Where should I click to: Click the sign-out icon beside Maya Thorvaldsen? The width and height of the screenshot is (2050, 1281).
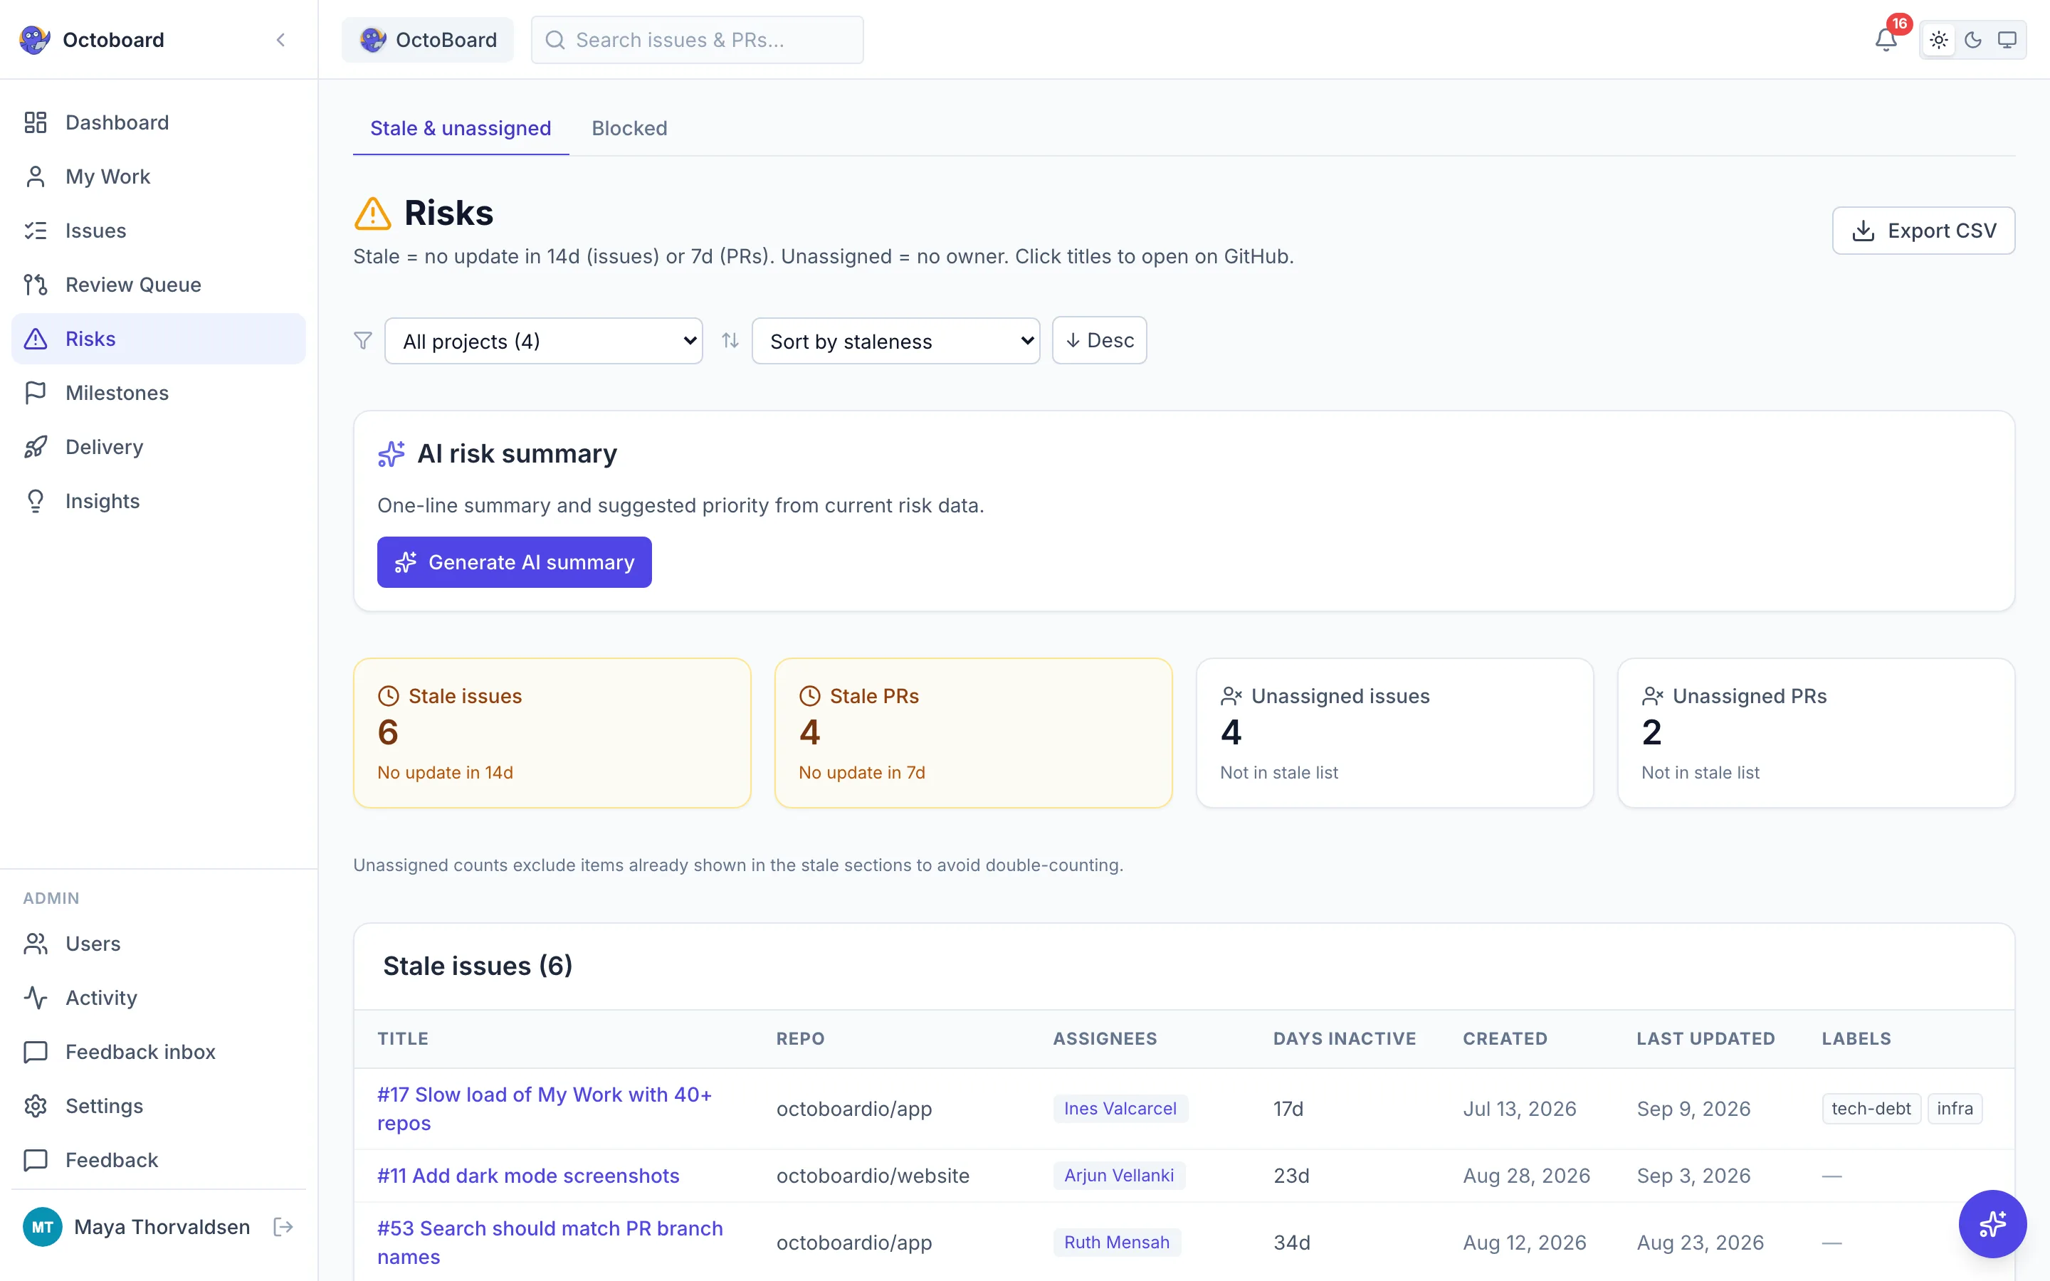pos(283,1227)
